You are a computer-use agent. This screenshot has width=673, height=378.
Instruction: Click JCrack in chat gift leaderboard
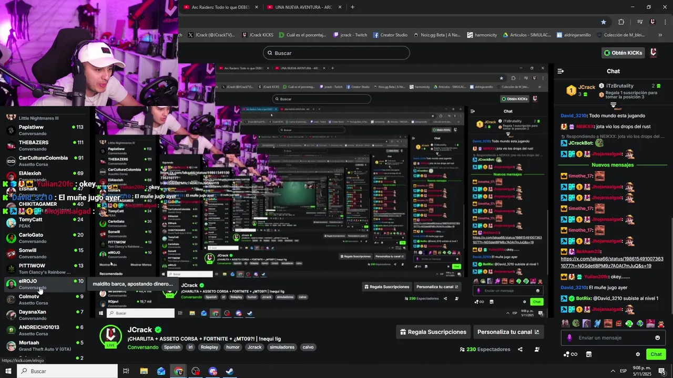(586, 87)
